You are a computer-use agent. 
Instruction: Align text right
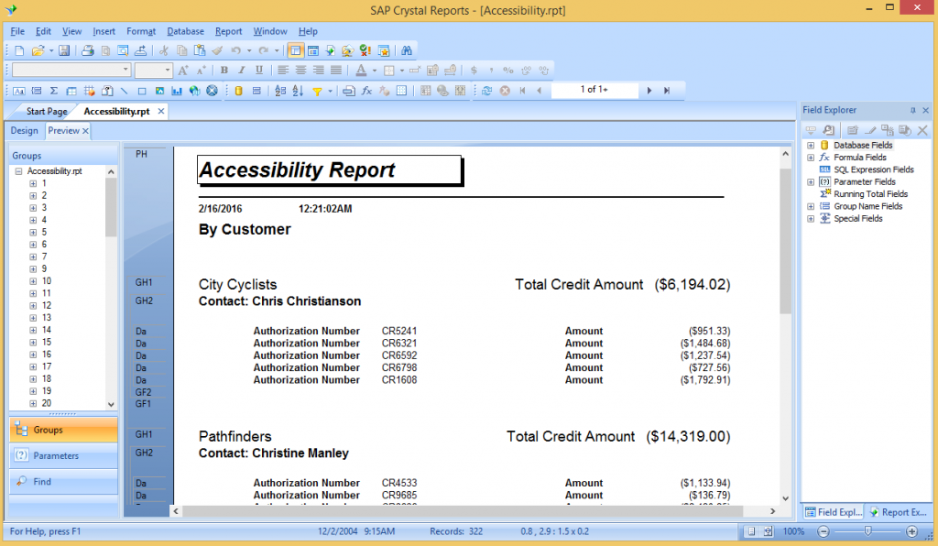(318, 70)
